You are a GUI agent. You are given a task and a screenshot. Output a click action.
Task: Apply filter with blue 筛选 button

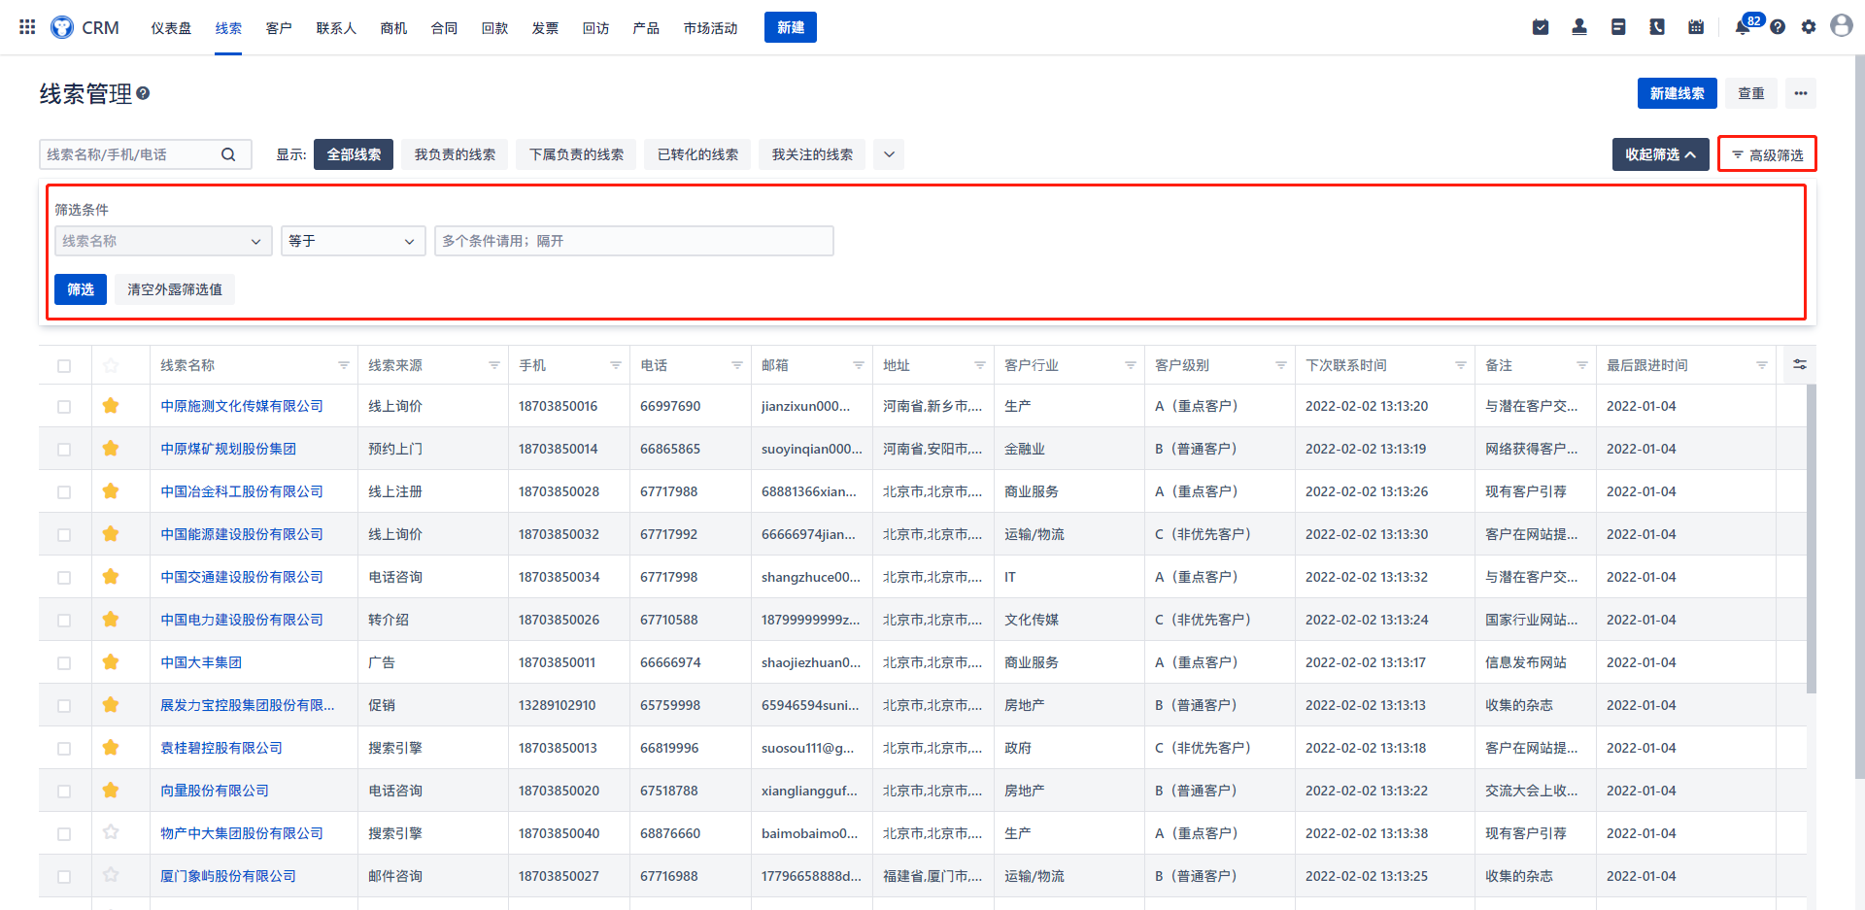pyautogui.click(x=81, y=289)
